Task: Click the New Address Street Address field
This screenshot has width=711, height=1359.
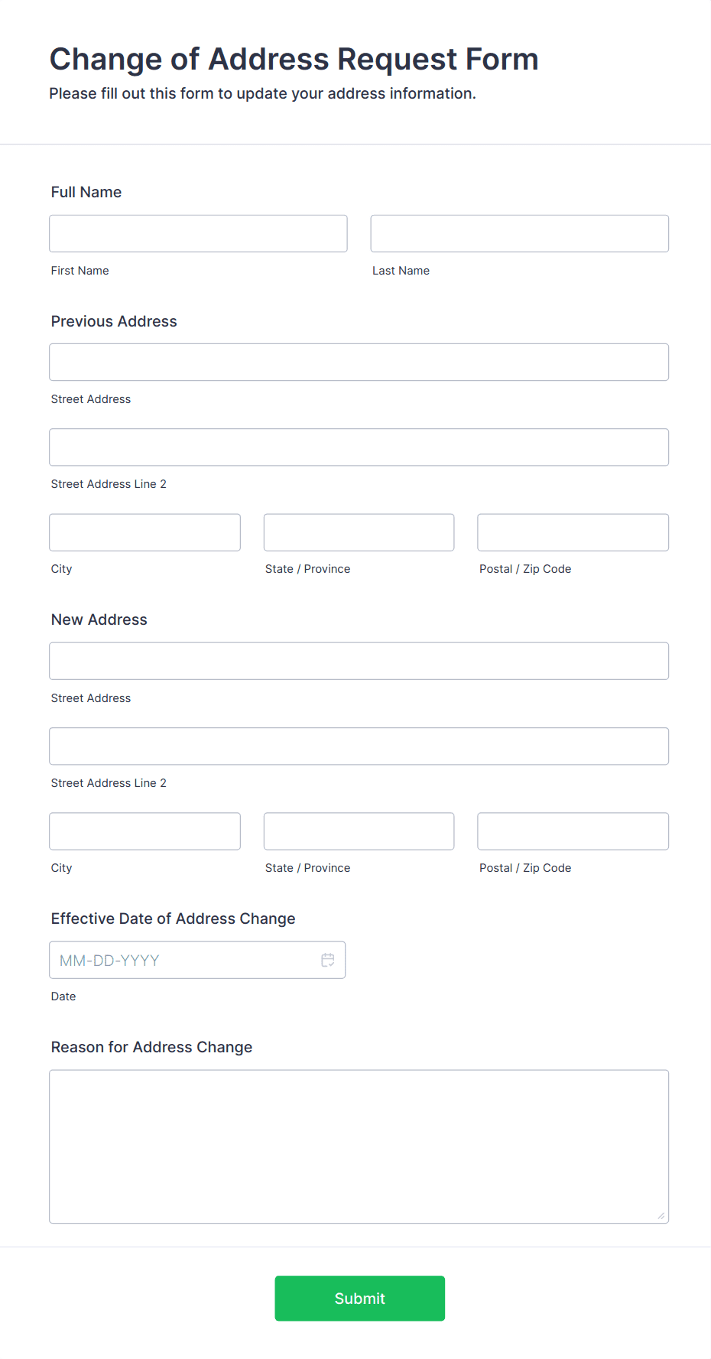Action: (359, 660)
